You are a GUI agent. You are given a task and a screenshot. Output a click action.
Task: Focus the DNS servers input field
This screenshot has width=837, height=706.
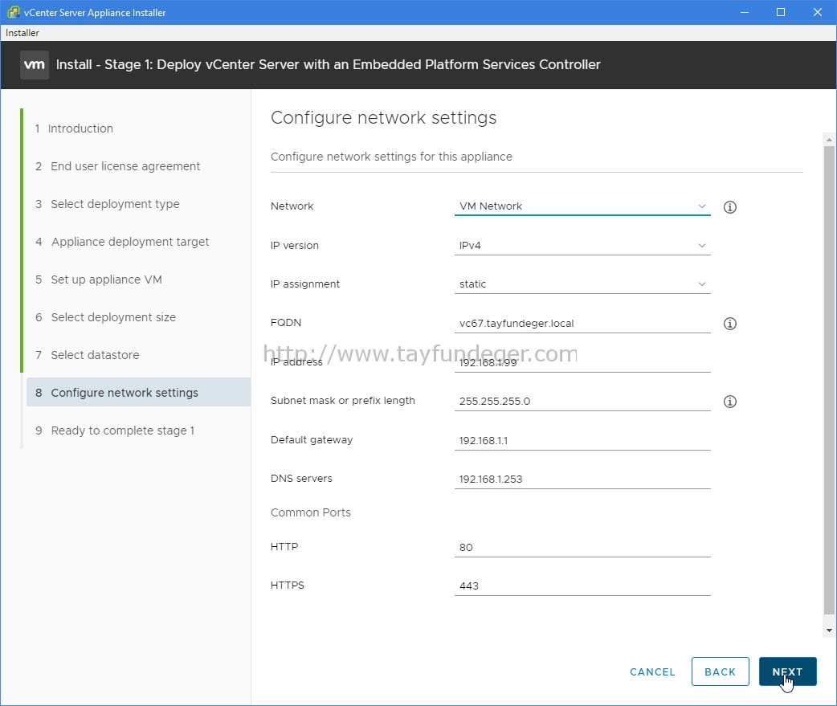(x=582, y=479)
